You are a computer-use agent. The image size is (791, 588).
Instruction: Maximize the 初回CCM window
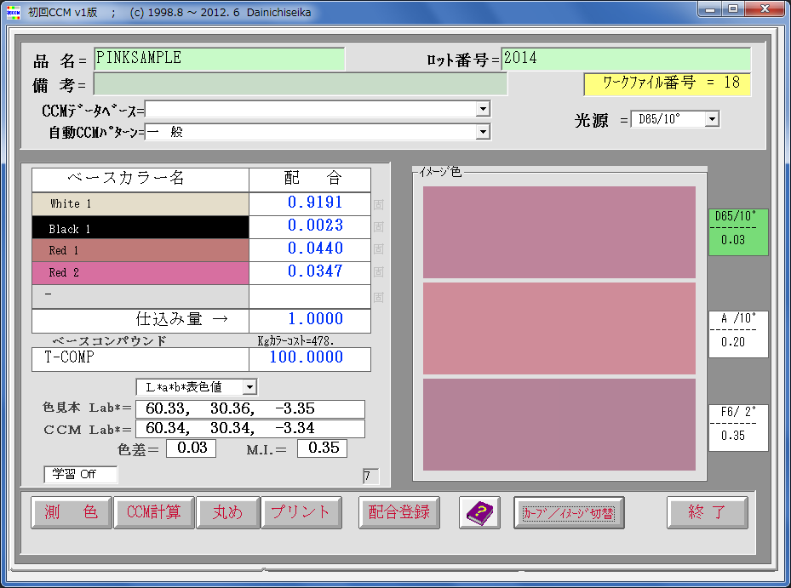pos(733,9)
